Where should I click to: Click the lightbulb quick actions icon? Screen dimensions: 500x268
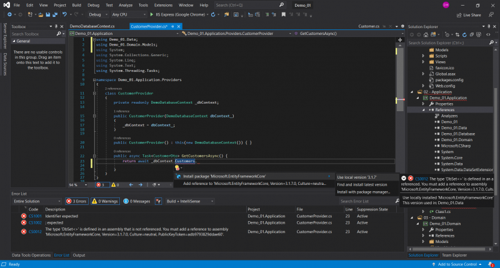point(178,167)
